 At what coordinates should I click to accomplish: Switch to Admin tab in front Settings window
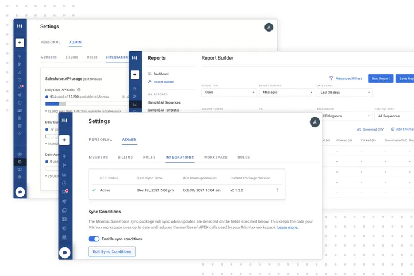pos(129,140)
